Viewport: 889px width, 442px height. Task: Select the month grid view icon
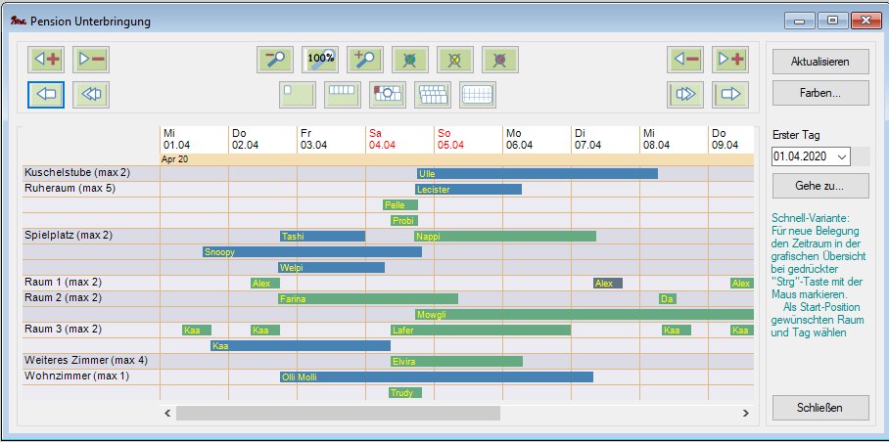click(477, 95)
